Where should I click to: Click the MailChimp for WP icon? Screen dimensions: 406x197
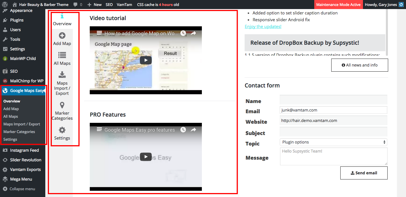pos(5,81)
